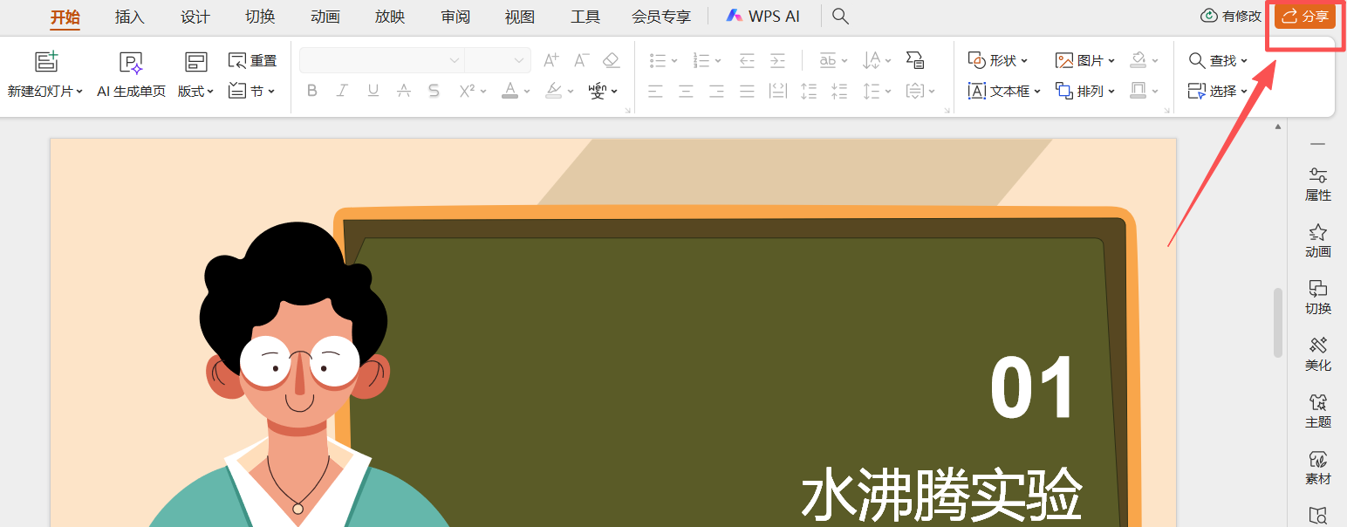Click the 分享 share button
The height and width of the screenshot is (527, 1347).
[1304, 16]
